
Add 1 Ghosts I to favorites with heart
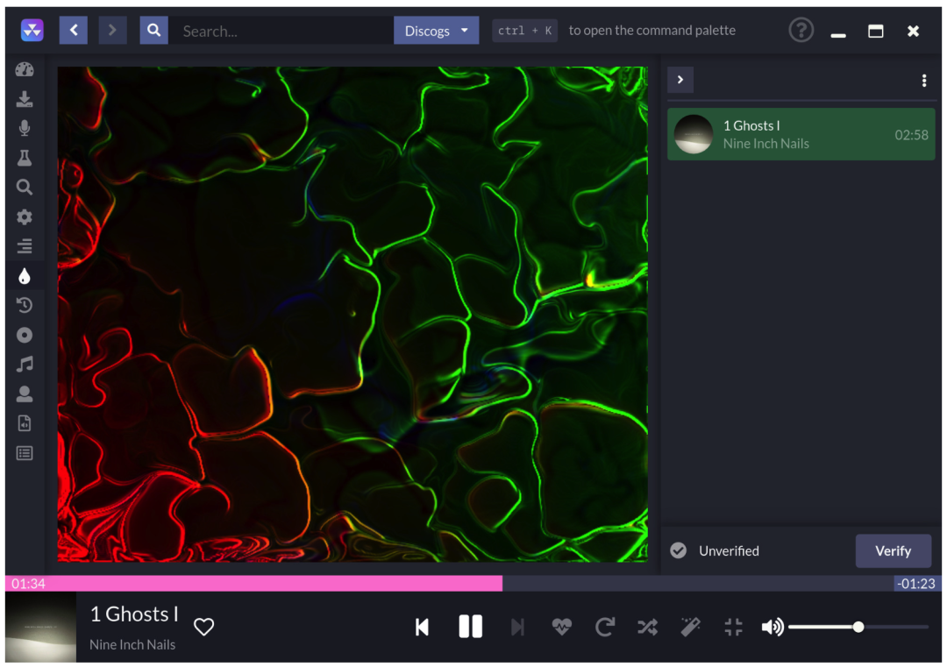tap(204, 627)
